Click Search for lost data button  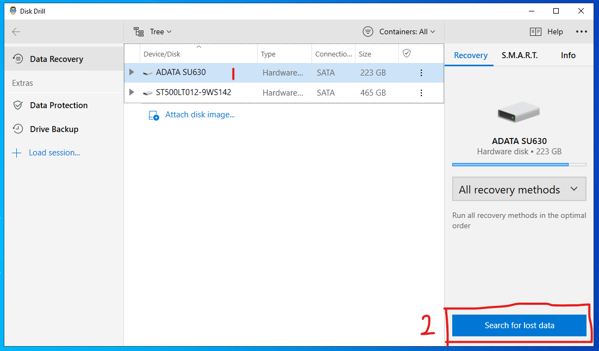(519, 325)
